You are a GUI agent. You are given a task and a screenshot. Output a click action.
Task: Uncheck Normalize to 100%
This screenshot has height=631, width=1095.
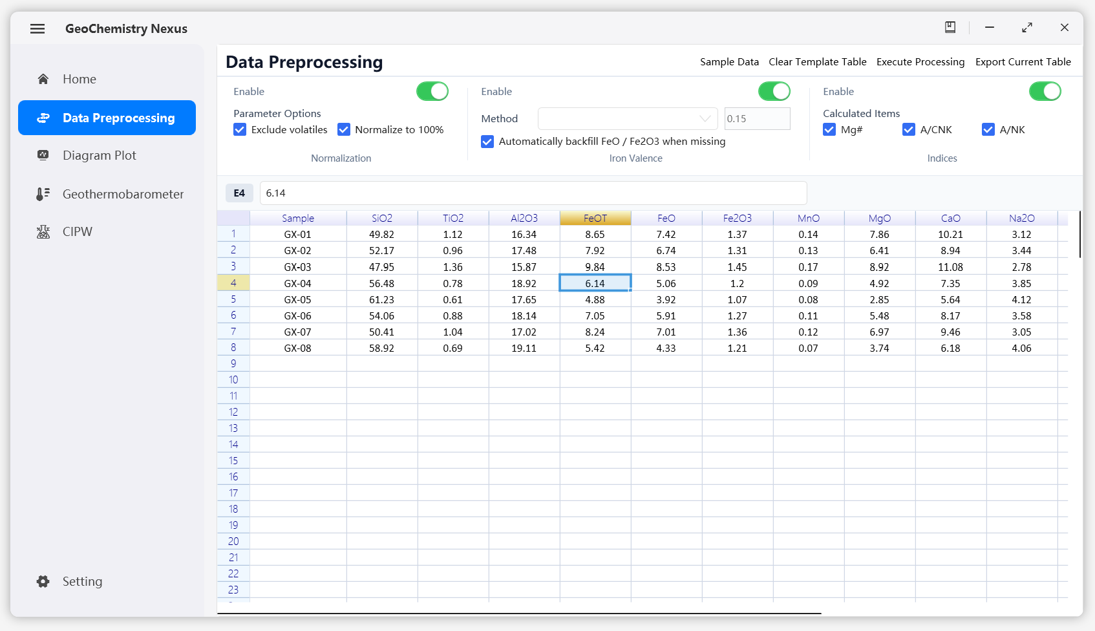[344, 129]
